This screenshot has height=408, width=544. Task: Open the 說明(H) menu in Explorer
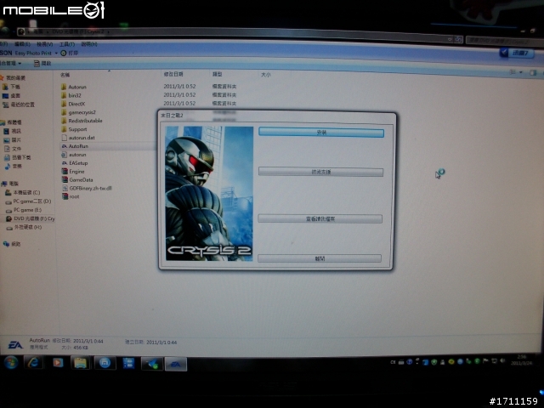pyautogui.click(x=89, y=44)
